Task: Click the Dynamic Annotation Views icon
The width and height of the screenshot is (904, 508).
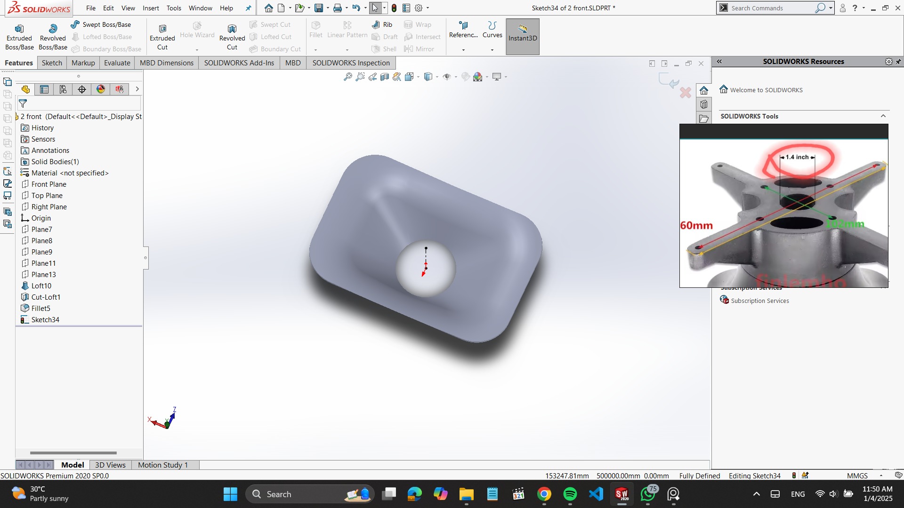Action: coord(397,77)
